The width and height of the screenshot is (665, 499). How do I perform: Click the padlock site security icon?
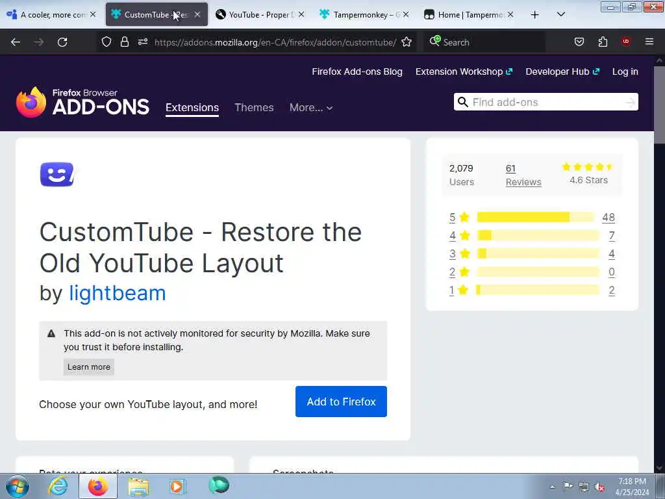[x=125, y=42]
